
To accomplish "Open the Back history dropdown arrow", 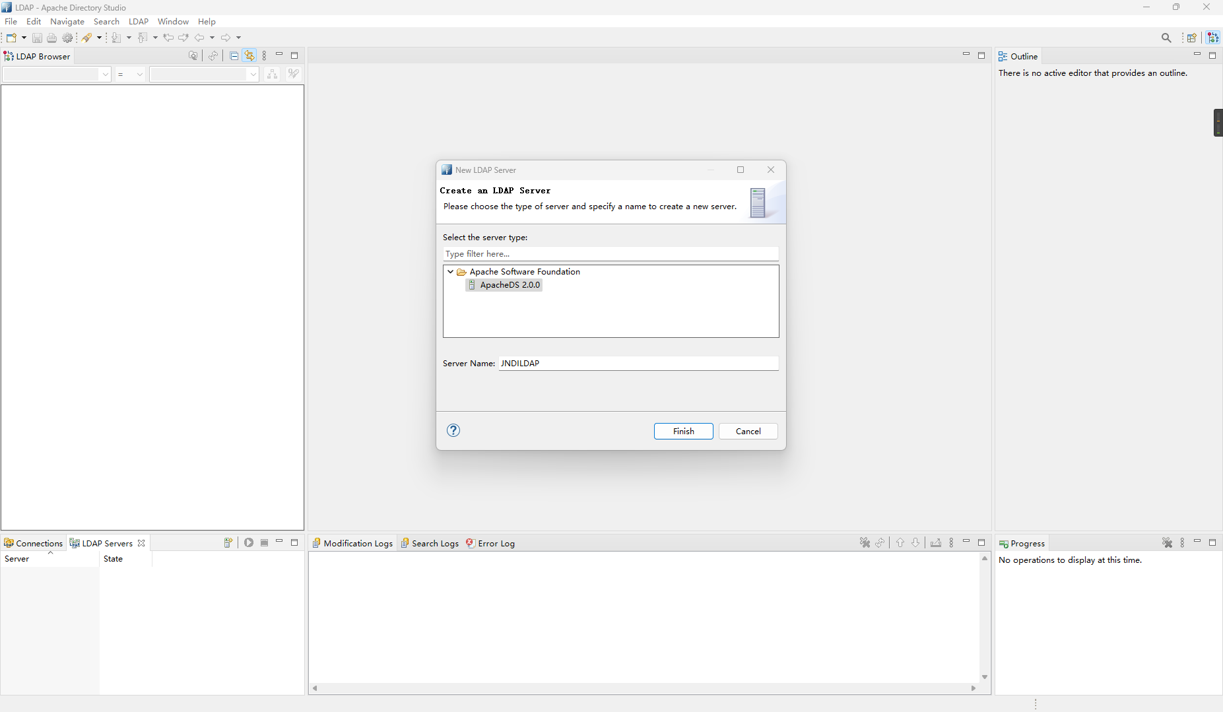I will tap(212, 38).
